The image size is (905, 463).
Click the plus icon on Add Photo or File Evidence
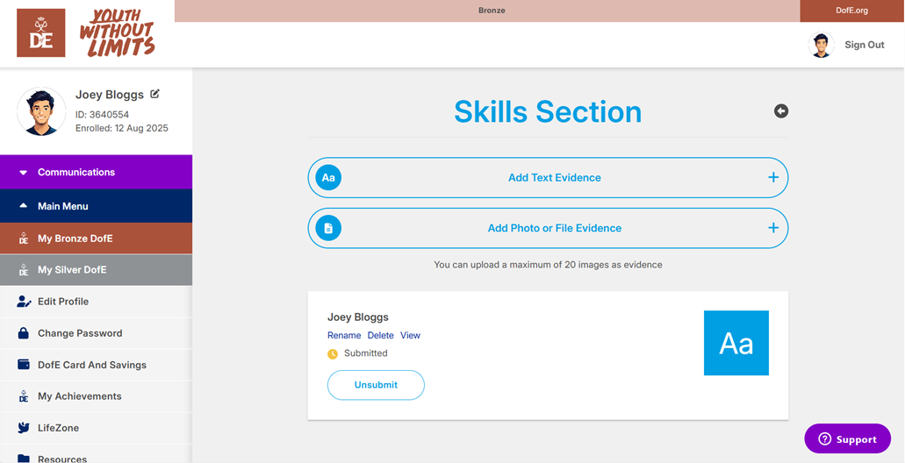click(x=772, y=228)
